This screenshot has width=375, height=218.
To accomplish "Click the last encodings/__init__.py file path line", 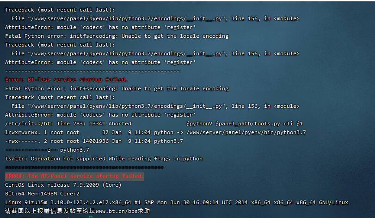I will (x=155, y=106).
